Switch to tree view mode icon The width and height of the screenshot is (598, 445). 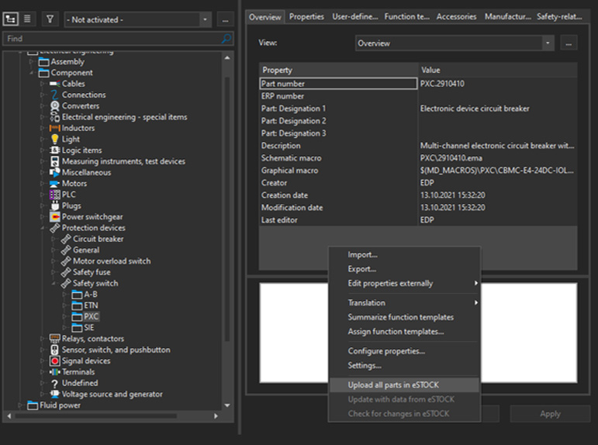[12, 19]
